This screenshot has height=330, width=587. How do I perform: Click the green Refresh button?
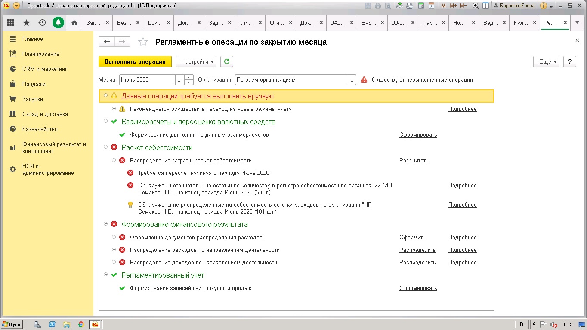tap(226, 61)
